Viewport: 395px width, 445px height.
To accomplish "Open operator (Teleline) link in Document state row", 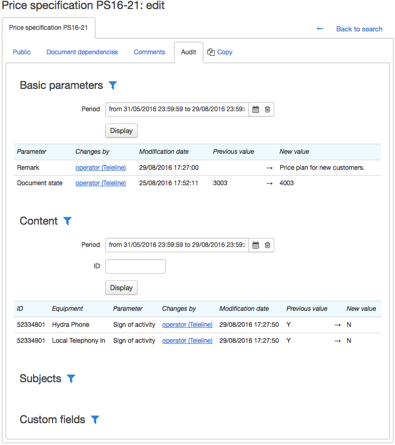I will coord(100,183).
